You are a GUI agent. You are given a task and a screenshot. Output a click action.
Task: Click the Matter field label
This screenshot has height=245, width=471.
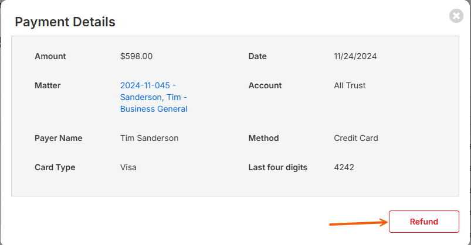[x=48, y=85]
